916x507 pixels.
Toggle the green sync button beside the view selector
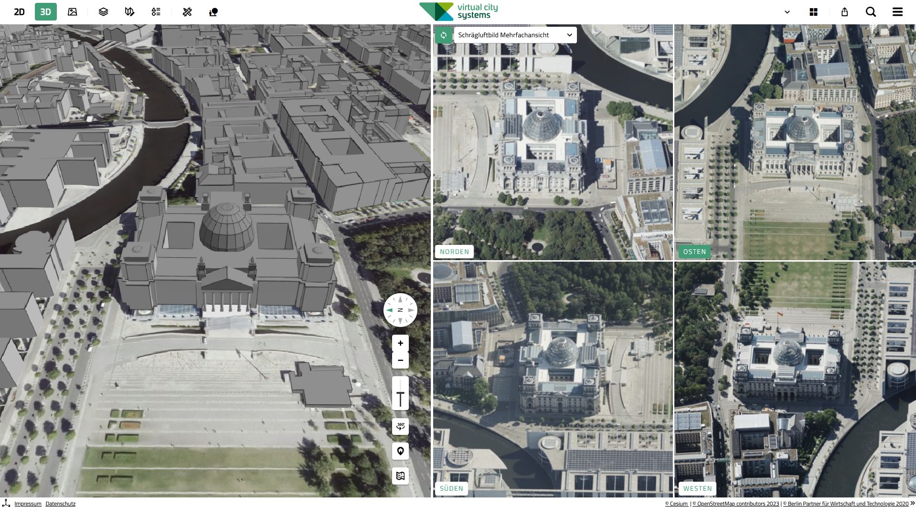point(444,34)
